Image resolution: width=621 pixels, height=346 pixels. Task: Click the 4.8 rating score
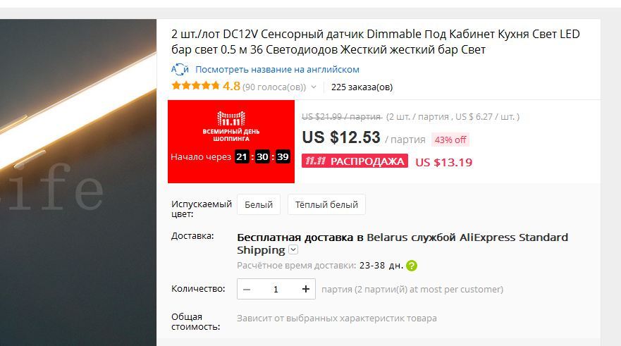231,86
